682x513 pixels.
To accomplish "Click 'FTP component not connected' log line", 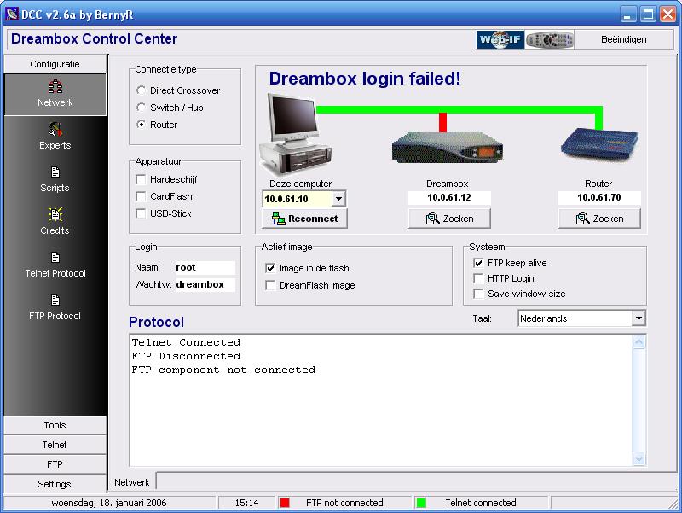I will [x=223, y=370].
